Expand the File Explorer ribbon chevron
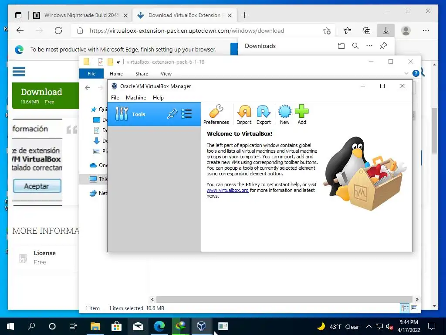Image resolution: width=446 pixels, height=335 pixels. point(406,73)
